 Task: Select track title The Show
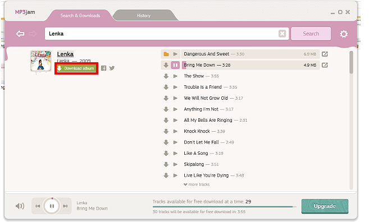click(194, 76)
